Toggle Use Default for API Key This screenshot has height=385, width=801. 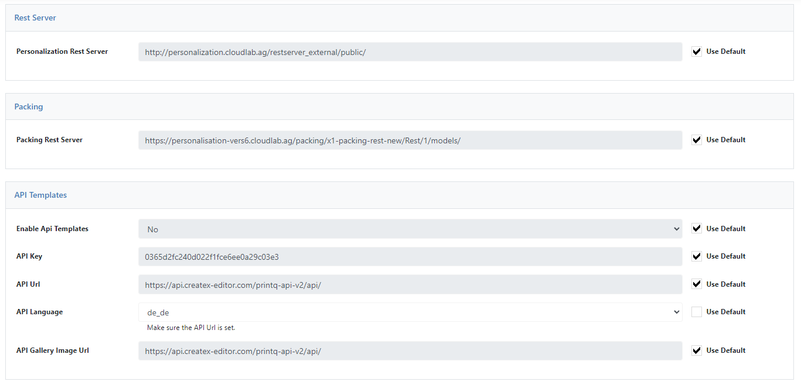697,256
